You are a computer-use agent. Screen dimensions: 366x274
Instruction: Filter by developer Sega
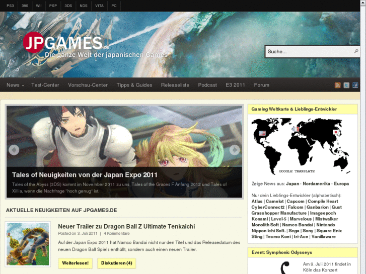[x=294, y=231]
